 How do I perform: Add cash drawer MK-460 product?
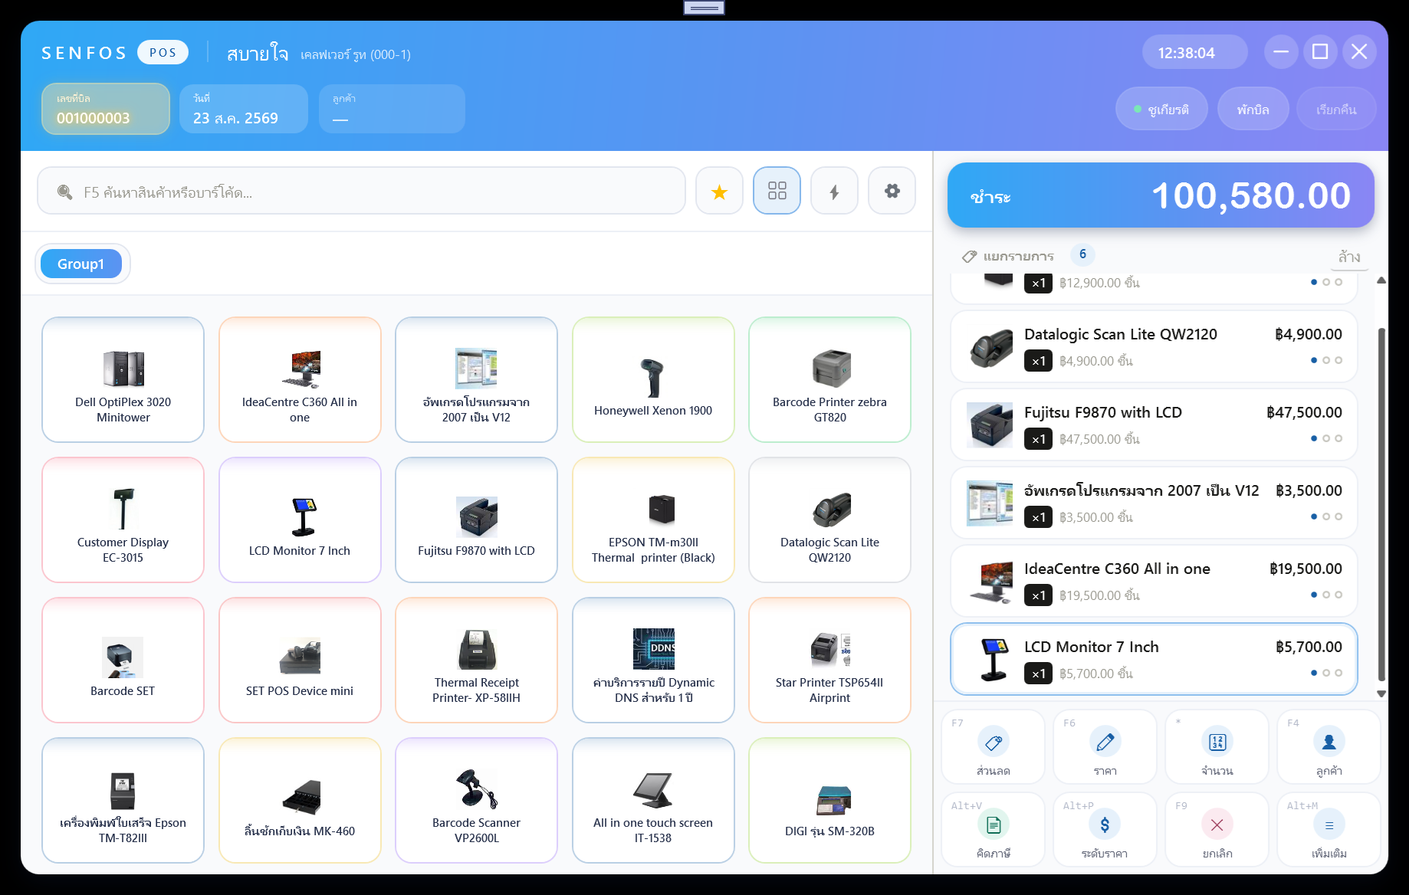click(300, 800)
